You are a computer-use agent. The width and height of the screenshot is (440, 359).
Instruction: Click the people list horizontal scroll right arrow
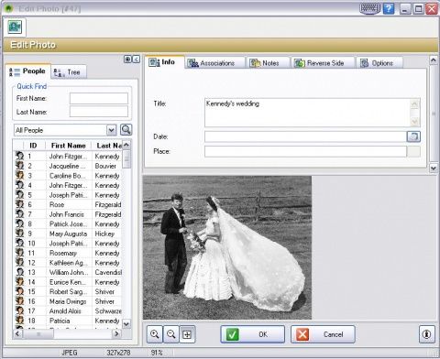(116, 333)
